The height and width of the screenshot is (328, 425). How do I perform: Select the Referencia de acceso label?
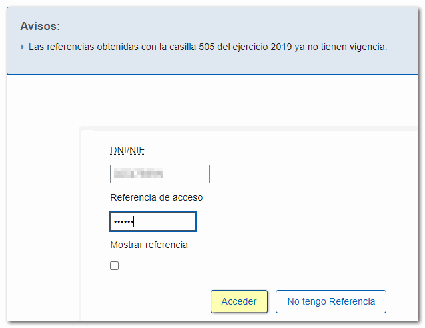[x=156, y=197]
